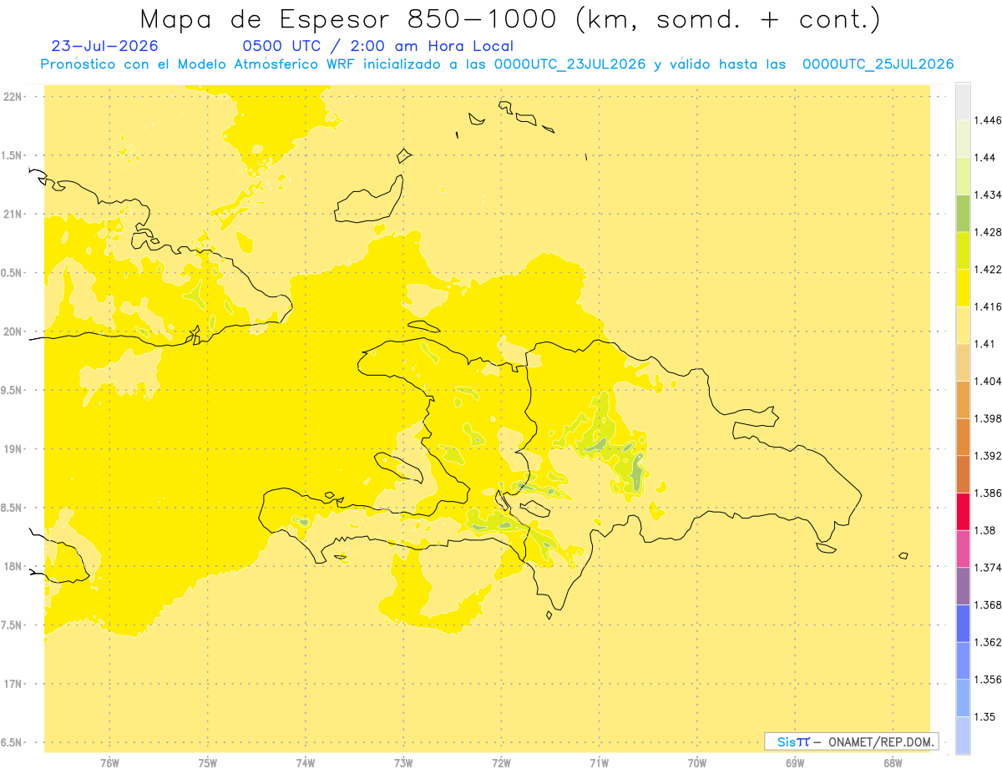Click the orange 1.398–1.404 legend swatch
Screen dimensions: 1002x774
click(x=963, y=400)
